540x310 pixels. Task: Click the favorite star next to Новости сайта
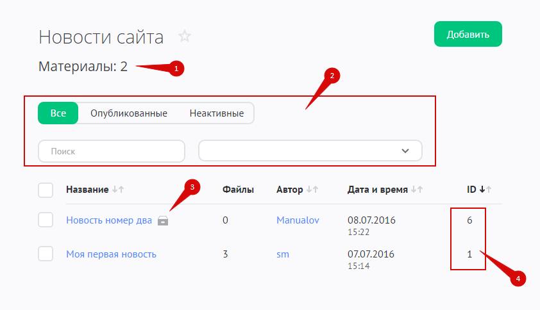(x=185, y=37)
